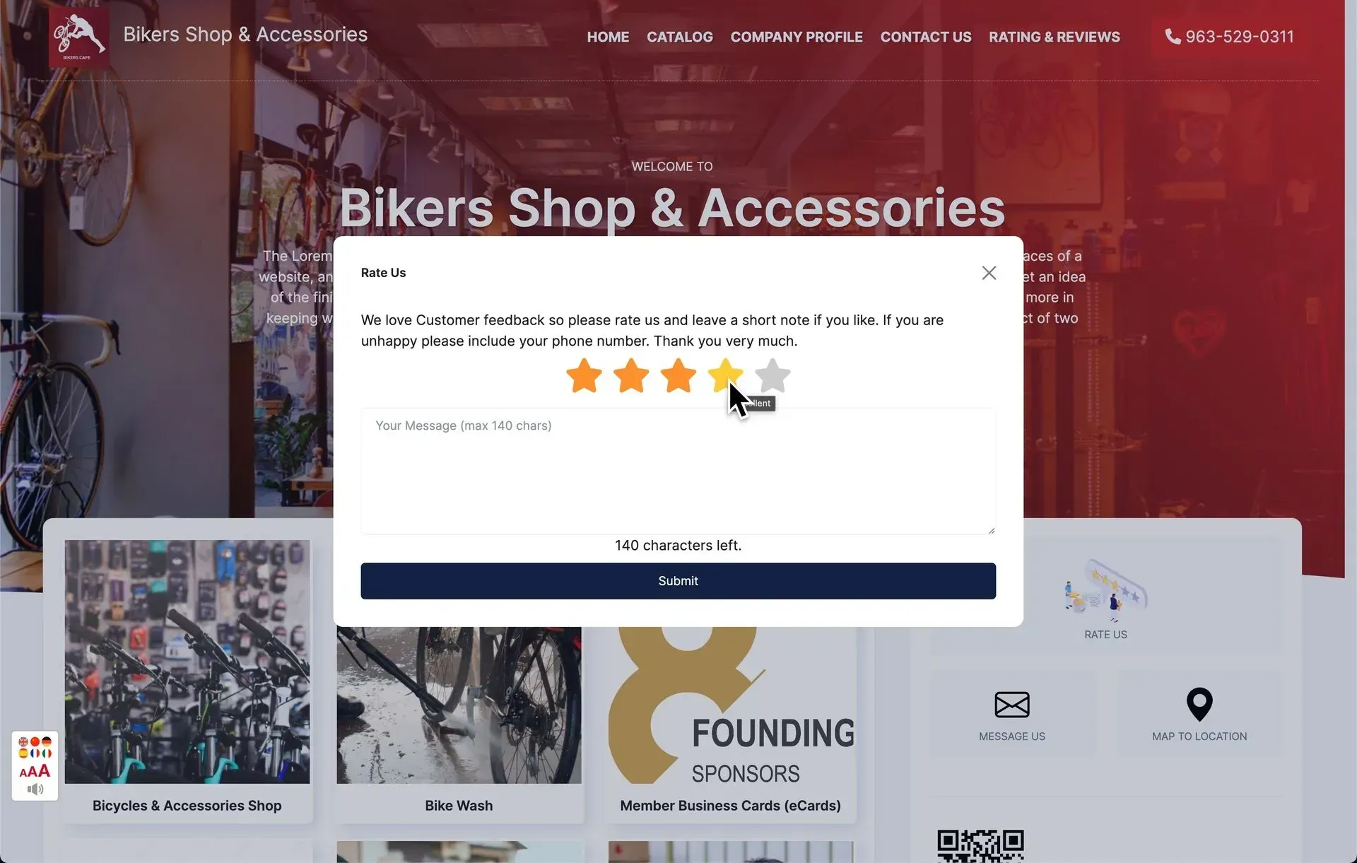The width and height of the screenshot is (1357, 863).
Task: Click the message input field
Action: click(x=678, y=469)
